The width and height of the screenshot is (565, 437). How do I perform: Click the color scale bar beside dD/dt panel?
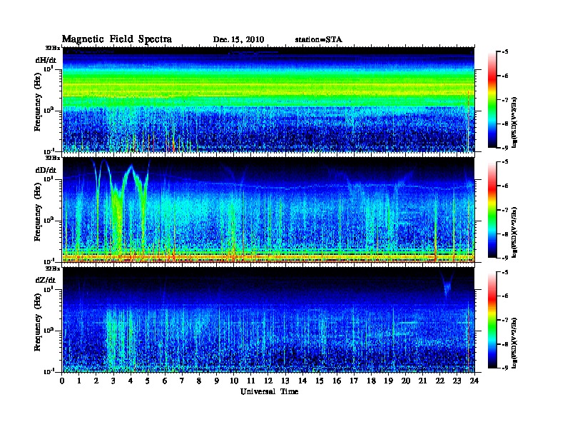pos(492,209)
